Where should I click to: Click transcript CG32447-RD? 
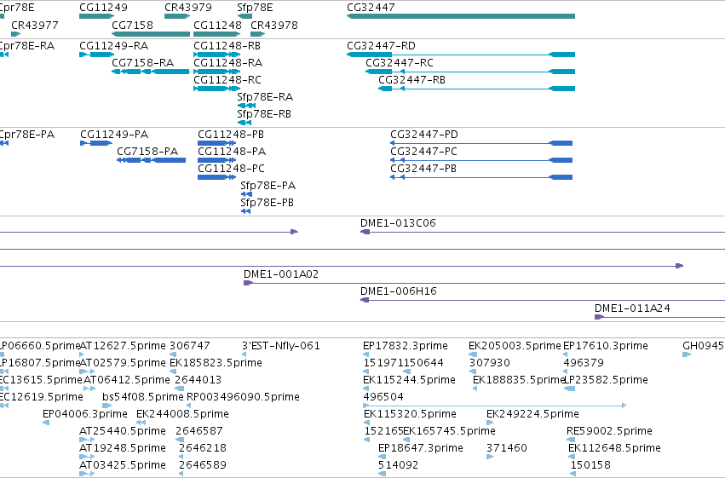click(461, 55)
